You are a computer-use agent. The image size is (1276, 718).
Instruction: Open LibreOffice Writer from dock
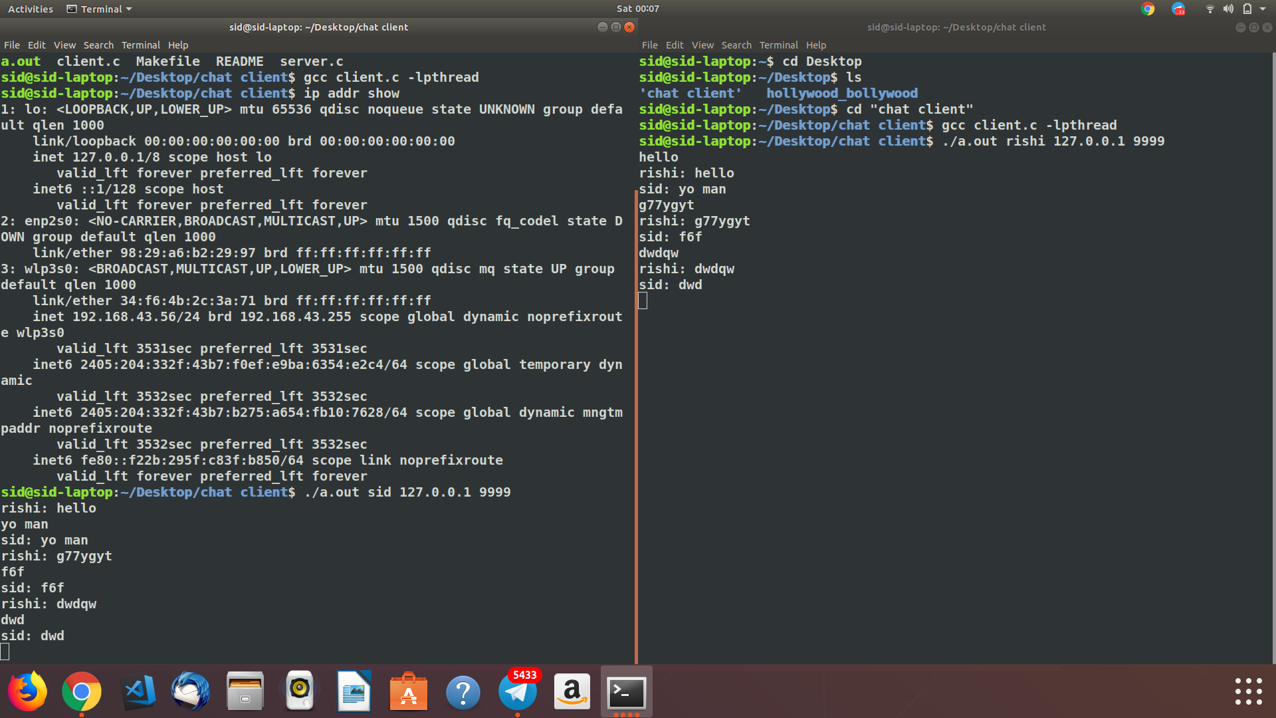354,692
